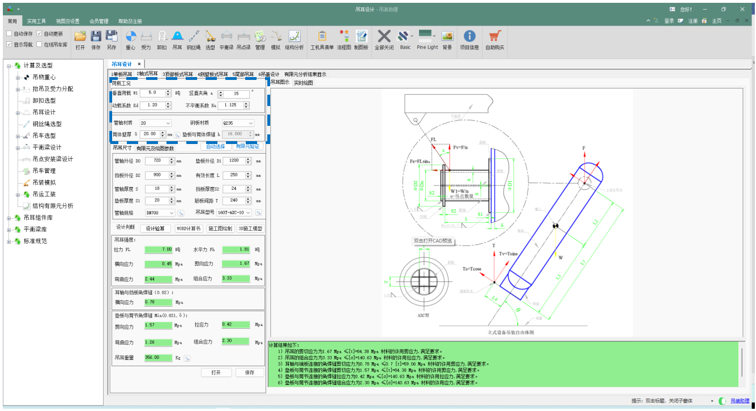The height and width of the screenshot is (411, 756).
Task: Click the 3D施工模型 button
Action: (x=250, y=228)
